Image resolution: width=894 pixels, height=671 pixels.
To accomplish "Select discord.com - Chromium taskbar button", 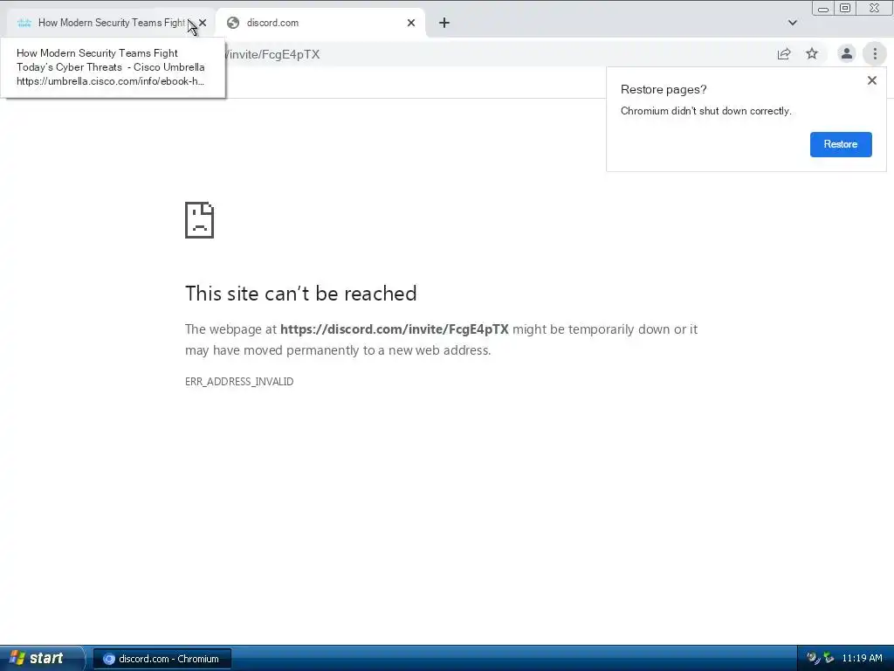I will 162,659.
